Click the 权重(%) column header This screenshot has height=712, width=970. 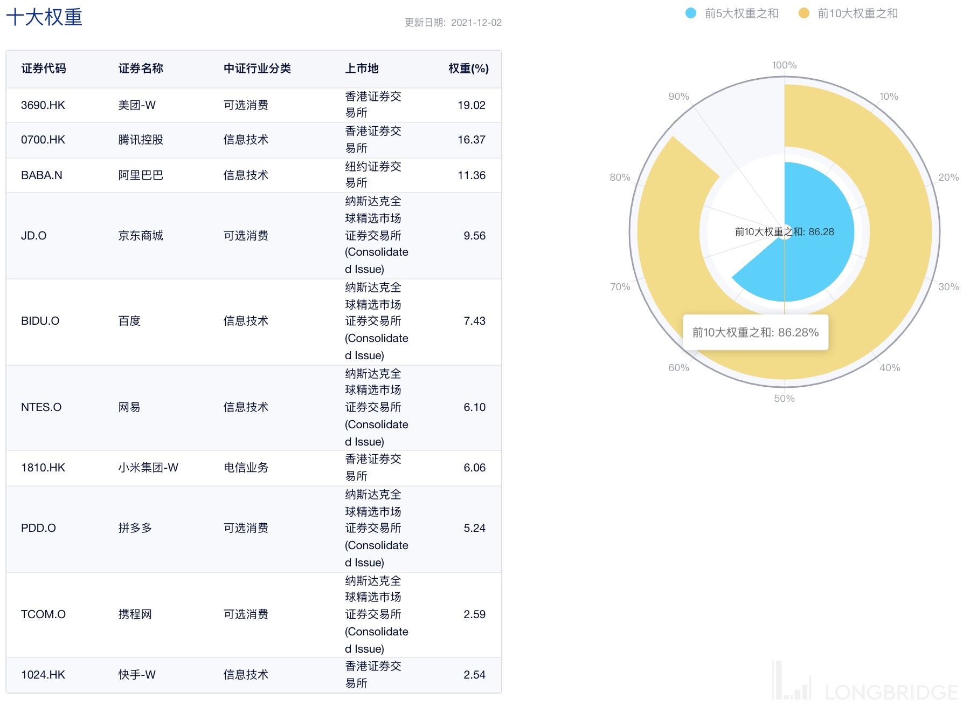tap(468, 69)
